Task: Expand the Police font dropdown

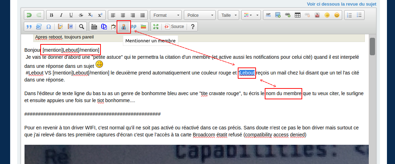Action: tap(200, 15)
